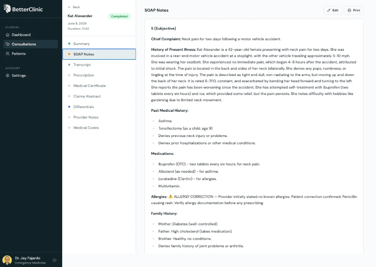Click the Settings gear icon
Screen dimensions: 376x267
[x=8, y=76]
